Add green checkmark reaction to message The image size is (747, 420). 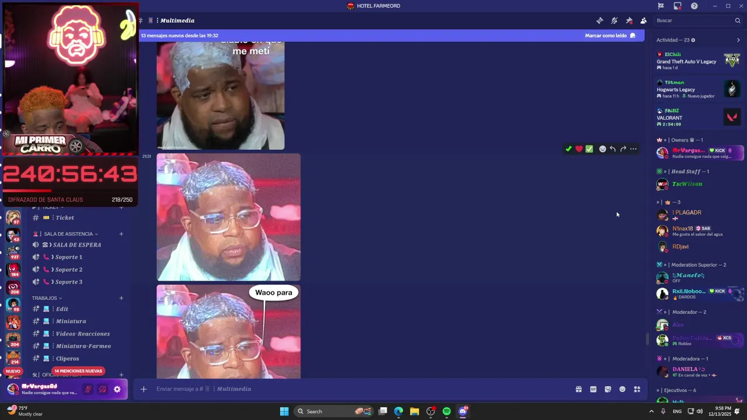click(568, 149)
